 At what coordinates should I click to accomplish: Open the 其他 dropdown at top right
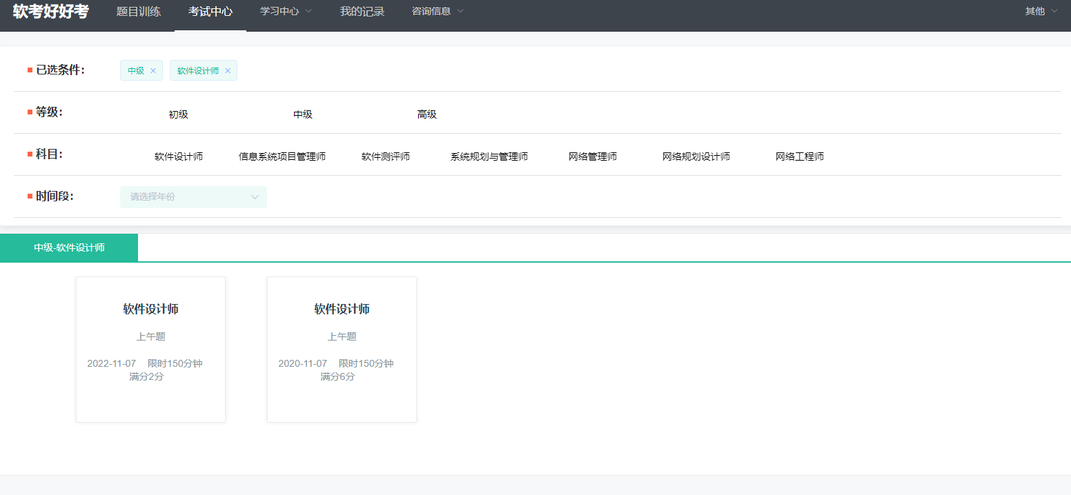[1041, 11]
